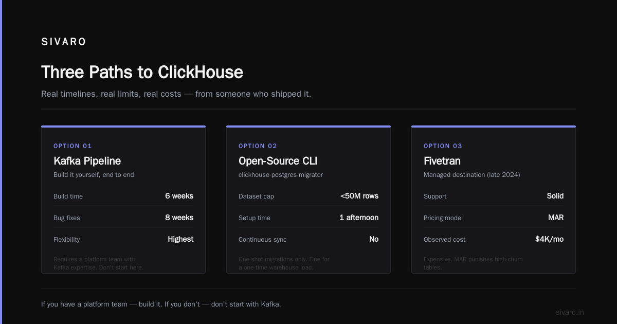617x324 pixels.
Task: Open the Kafka Pipeline card title
Action: [x=87, y=161]
